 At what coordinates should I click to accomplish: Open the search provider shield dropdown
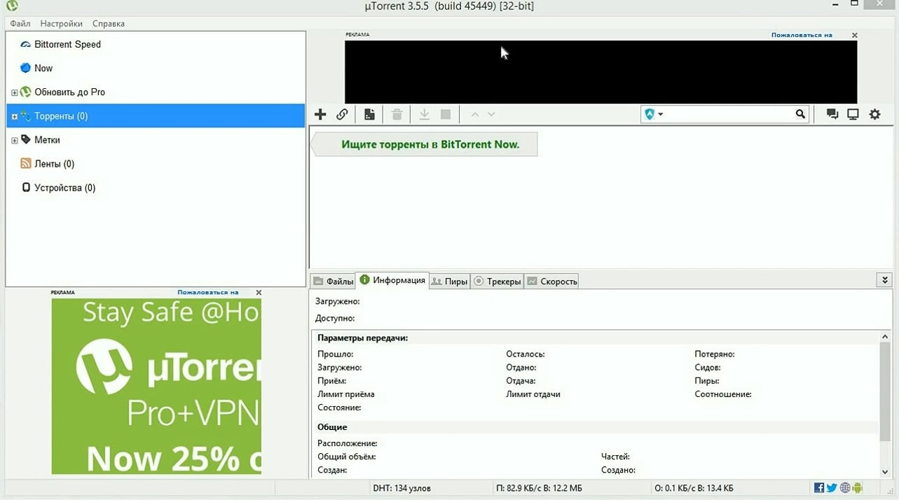(x=654, y=114)
